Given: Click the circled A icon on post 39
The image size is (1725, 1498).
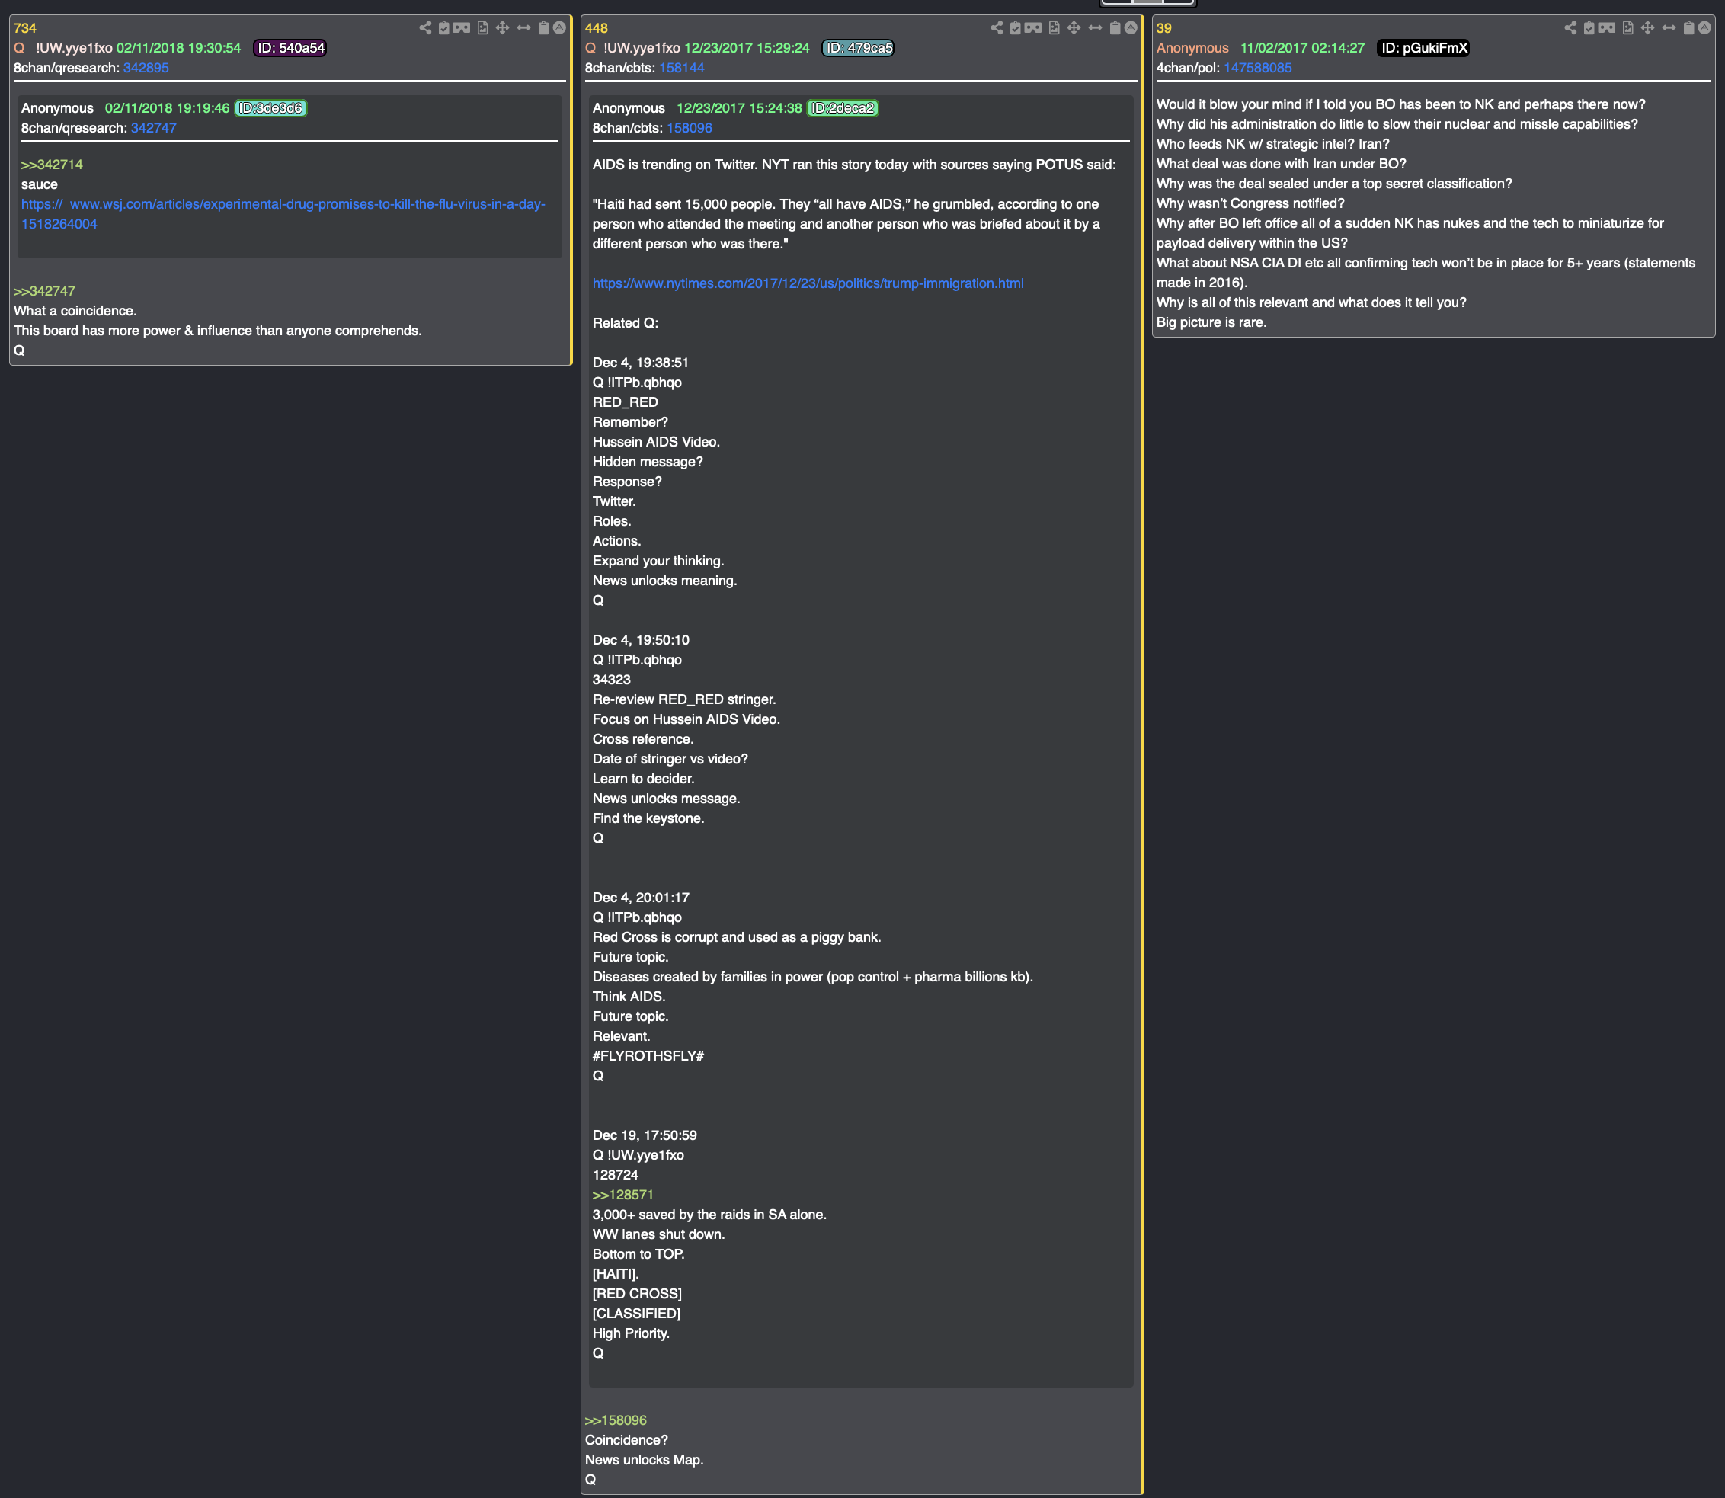Looking at the screenshot, I should pos(1704,27).
